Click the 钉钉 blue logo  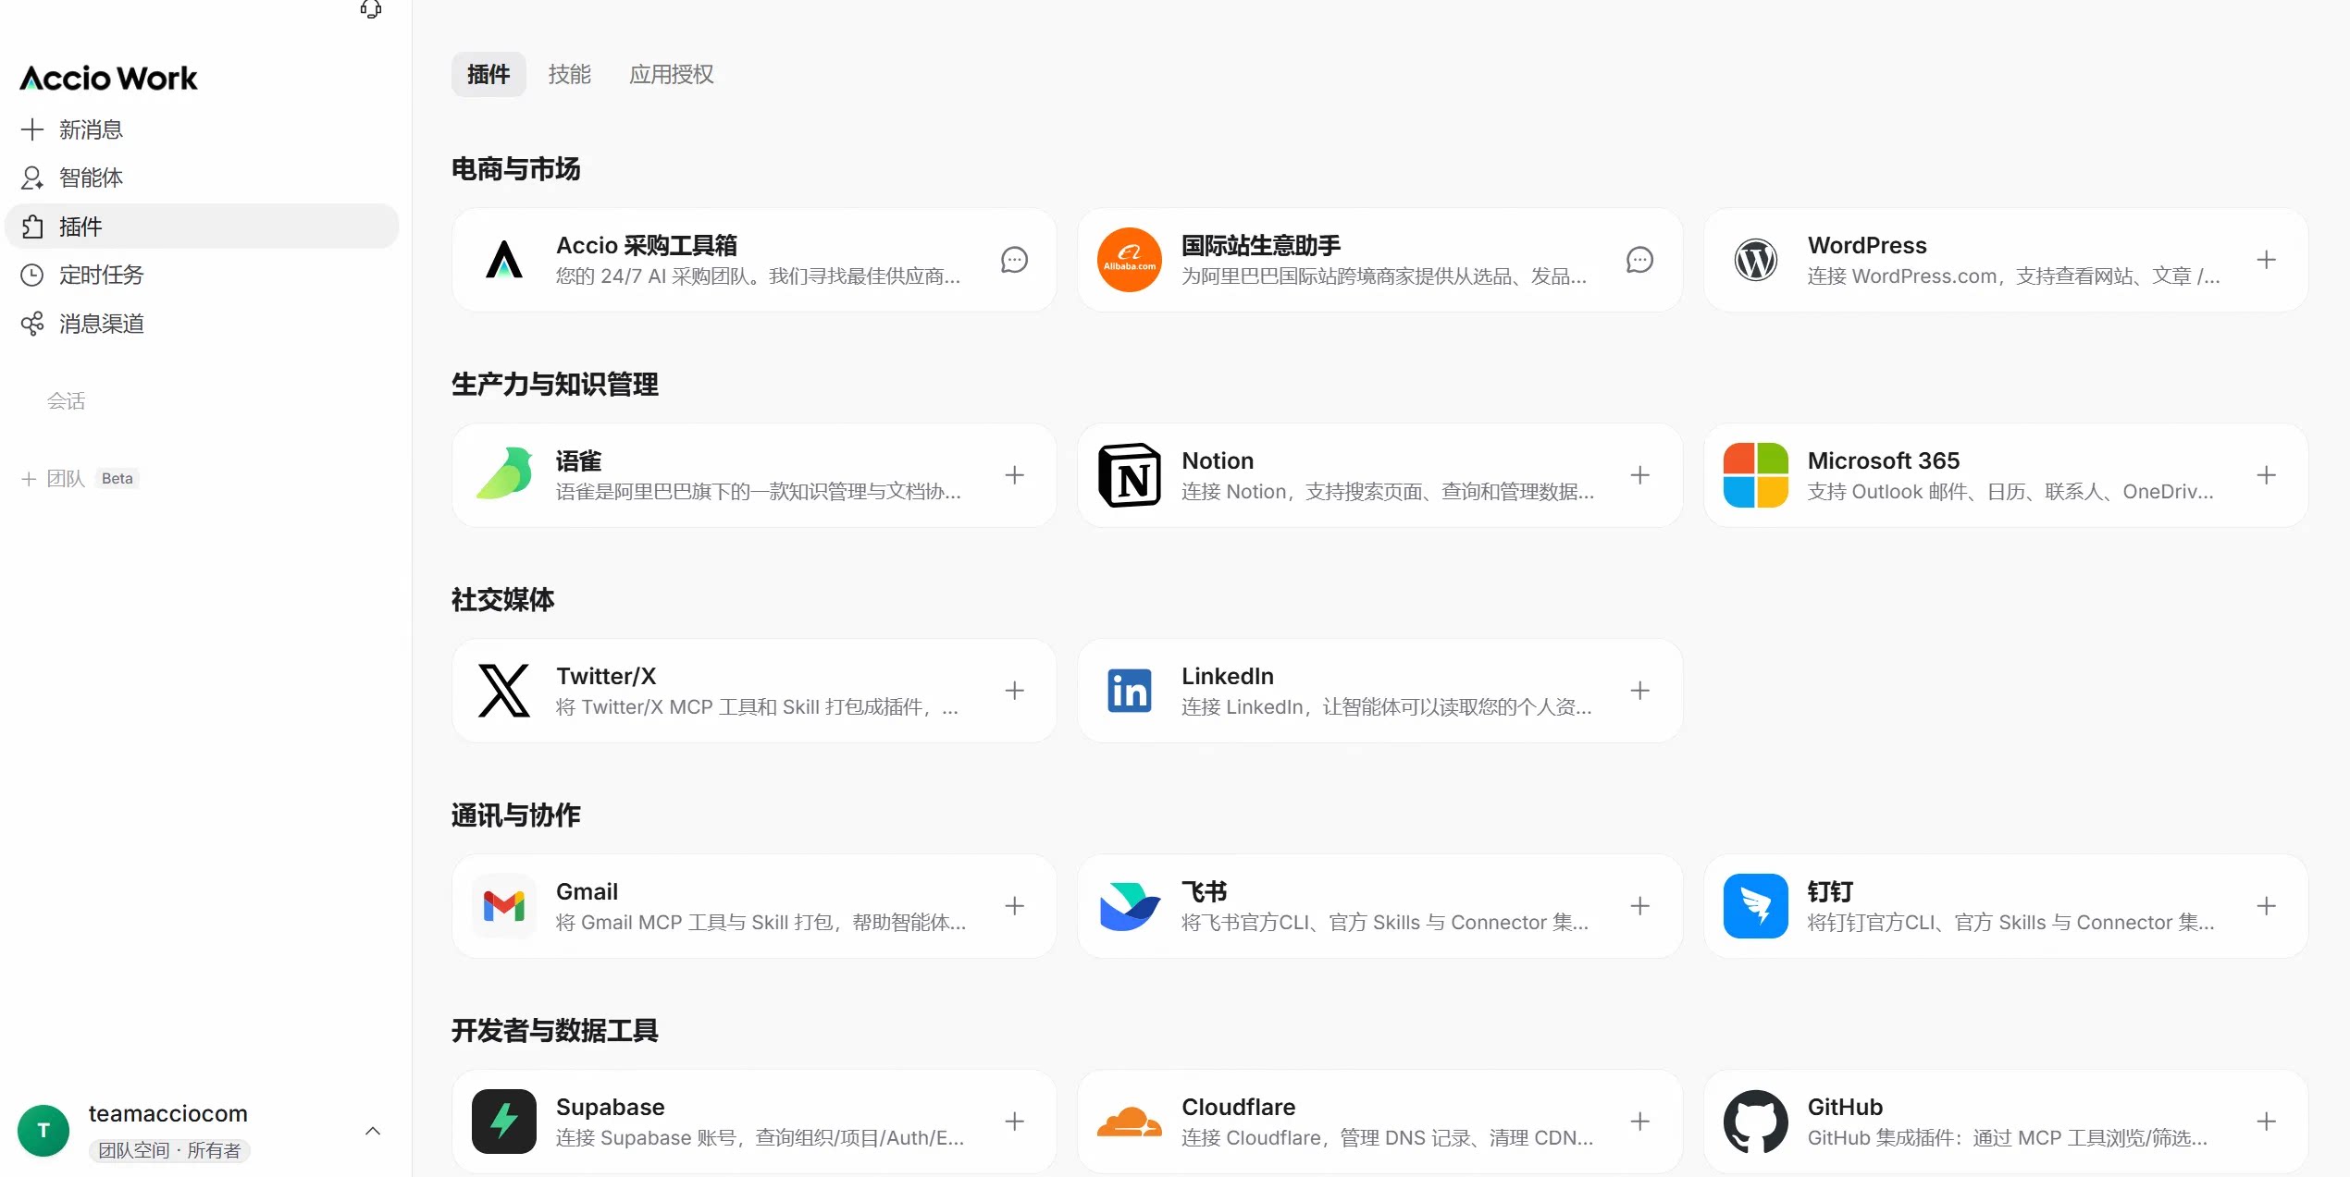(1756, 906)
